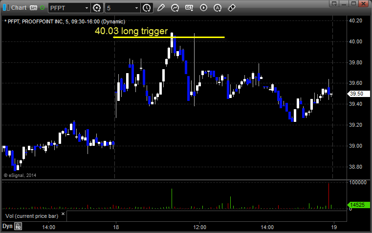372x233 pixels.
Task: Click the 14525 volume value marker
Action: point(358,205)
